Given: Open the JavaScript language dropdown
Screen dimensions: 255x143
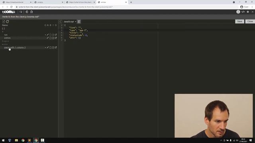Looking at the screenshot, I should [x=70, y=21].
